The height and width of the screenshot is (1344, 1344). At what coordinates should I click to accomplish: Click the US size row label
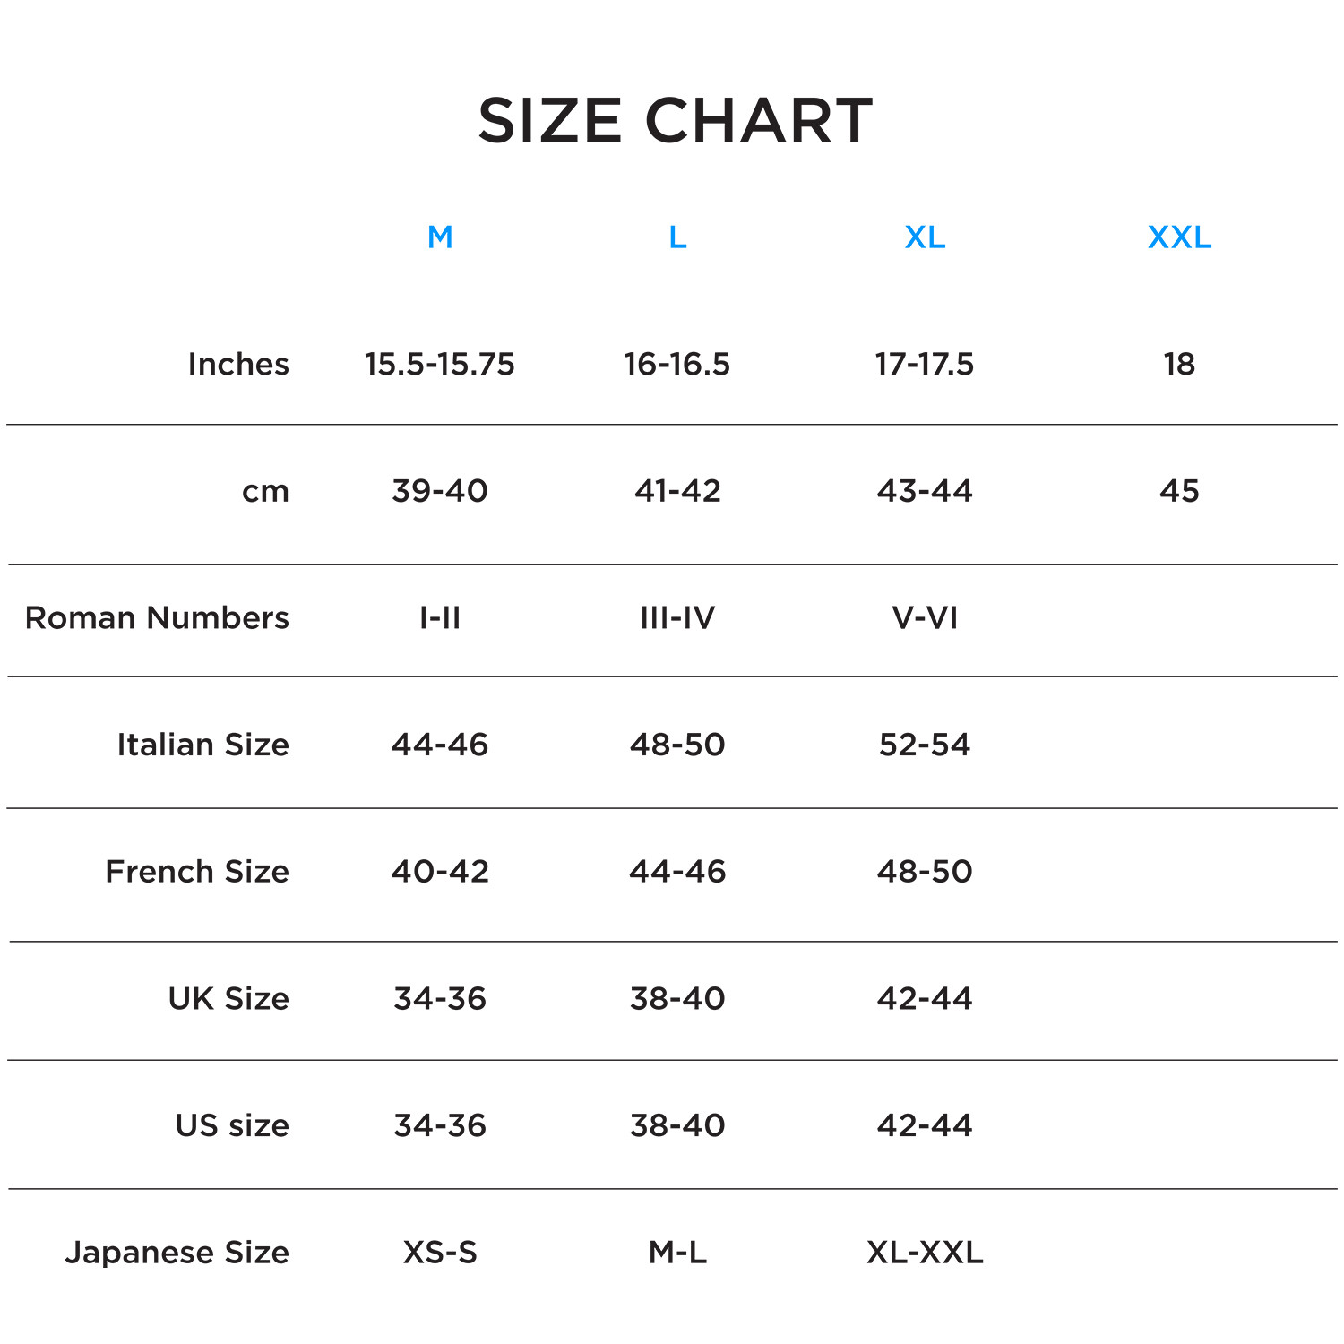[232, 1125]
